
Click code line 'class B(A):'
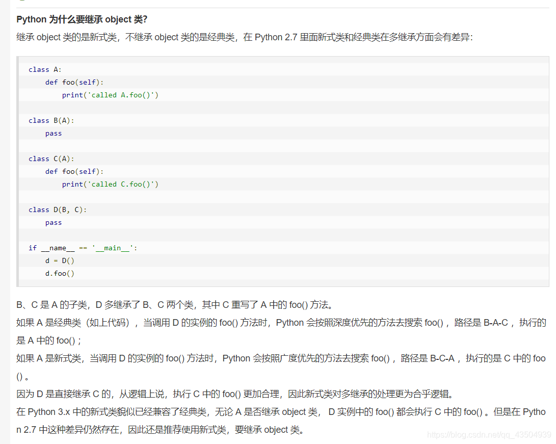51,121
